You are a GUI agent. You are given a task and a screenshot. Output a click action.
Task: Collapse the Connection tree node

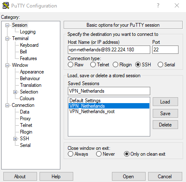7,105
